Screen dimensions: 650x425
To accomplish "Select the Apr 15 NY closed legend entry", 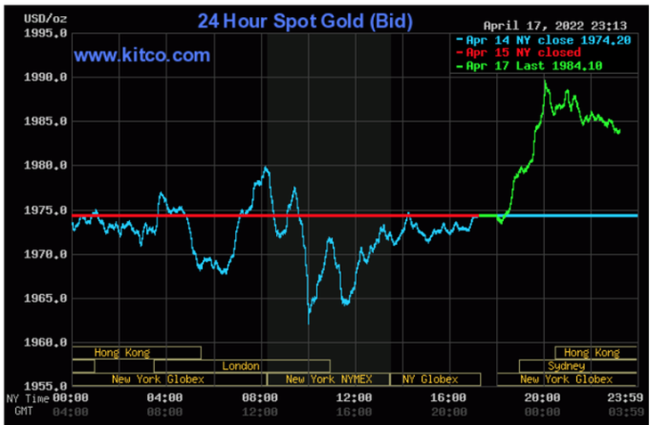I will coord(518,53).
